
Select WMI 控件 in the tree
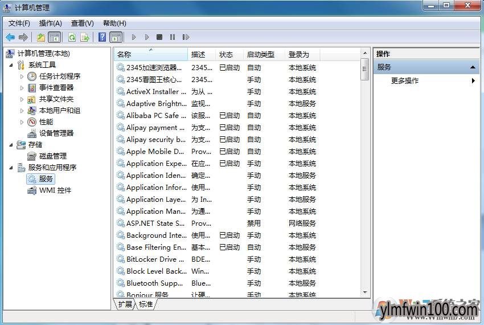pyautogui.click(x=55, y=190)
